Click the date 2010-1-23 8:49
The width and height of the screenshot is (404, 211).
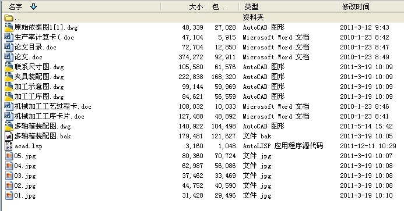364,57
